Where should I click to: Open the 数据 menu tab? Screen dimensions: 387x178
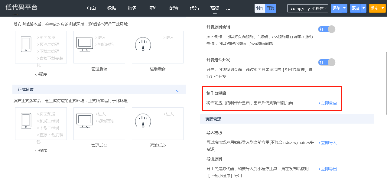click(x=112, y=8)
